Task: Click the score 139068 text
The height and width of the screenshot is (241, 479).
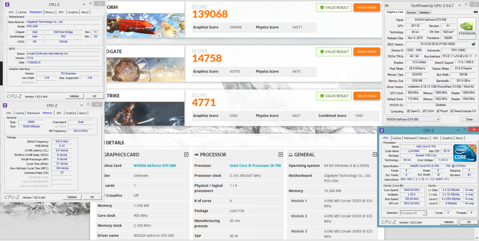Action: (210, 14)
